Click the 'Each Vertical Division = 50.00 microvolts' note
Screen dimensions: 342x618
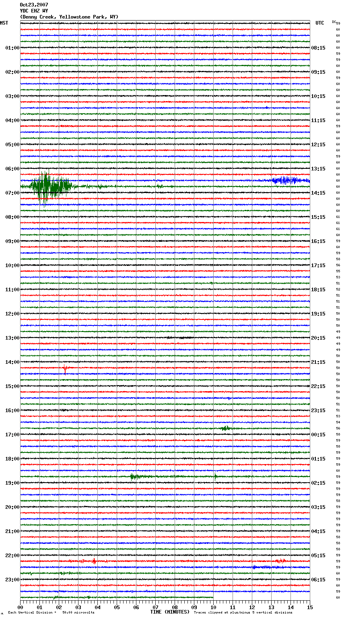51,612
